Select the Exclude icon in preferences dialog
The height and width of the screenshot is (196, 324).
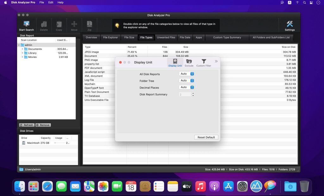pos(189,61)
